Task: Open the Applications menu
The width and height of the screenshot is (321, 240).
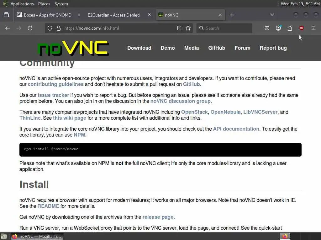Action: pyautogui.click(x=22, y=4)
